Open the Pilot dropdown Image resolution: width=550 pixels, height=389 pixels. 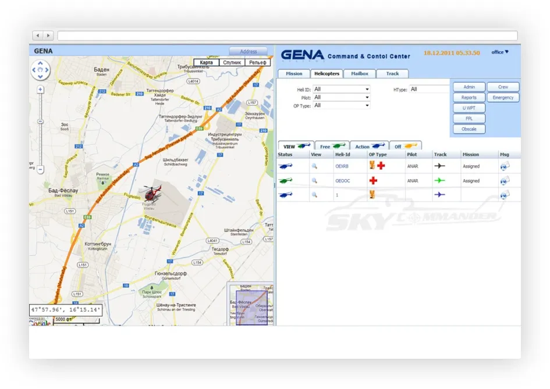click(x=341, y=98)
